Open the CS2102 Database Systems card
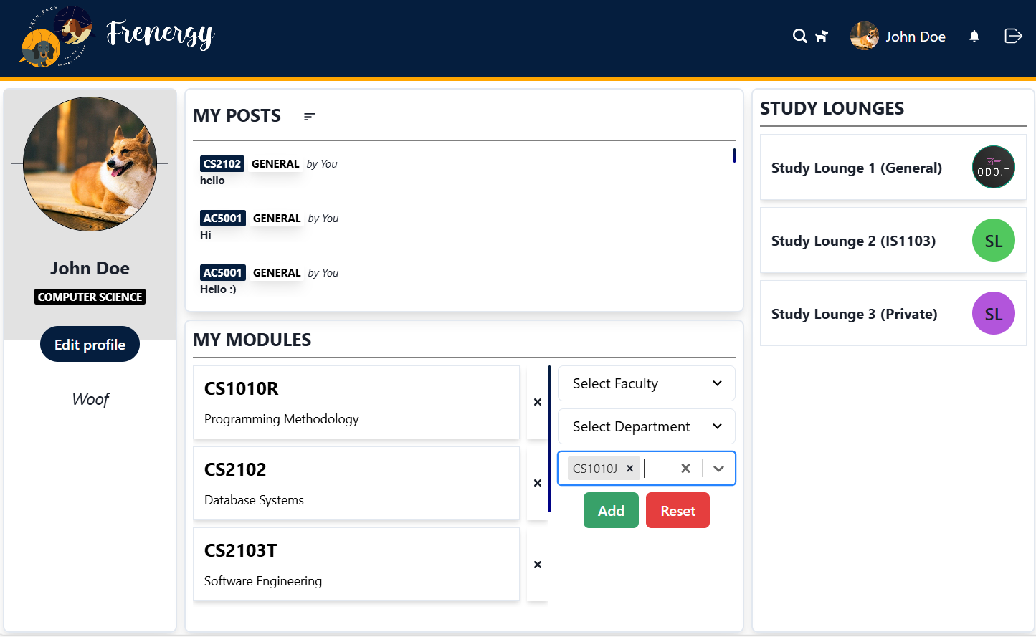The width and height of the screenshot is (1036, 637). click(356, 484)
